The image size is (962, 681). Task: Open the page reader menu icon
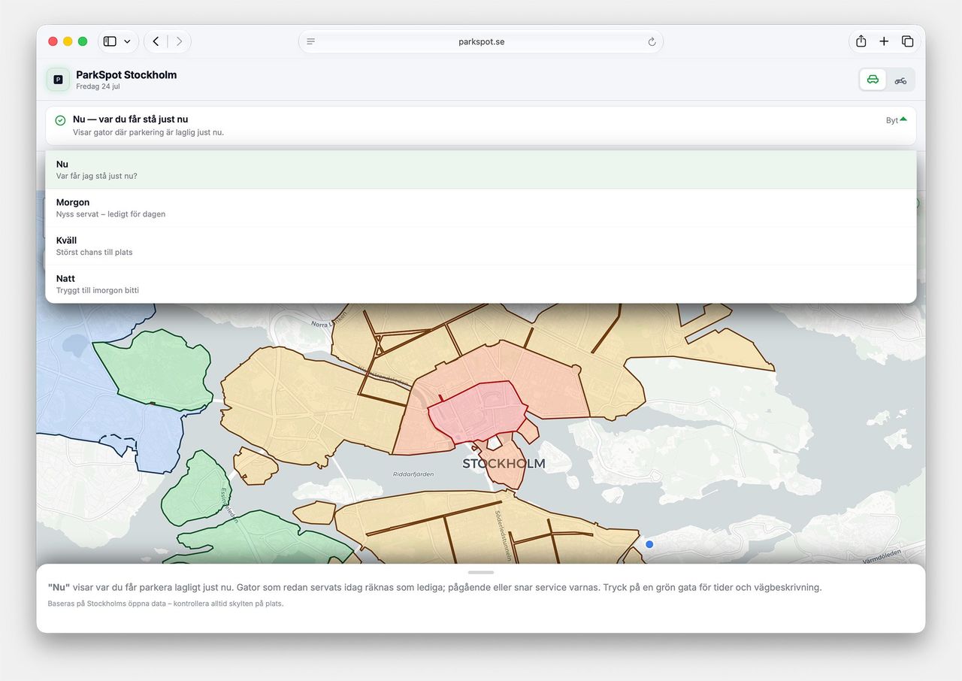click(x=311, y=41)
